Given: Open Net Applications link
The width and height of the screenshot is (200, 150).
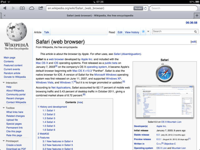Looking at the screenshot, I should 61,87.
